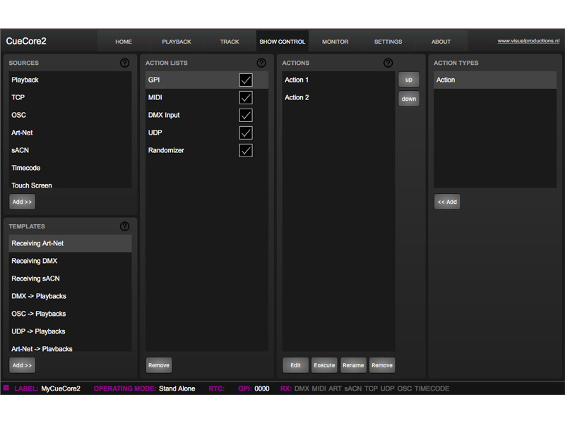The image size is (565, 423).
Task: Open help for the ACTIONS panel
Action: (388, 63)
